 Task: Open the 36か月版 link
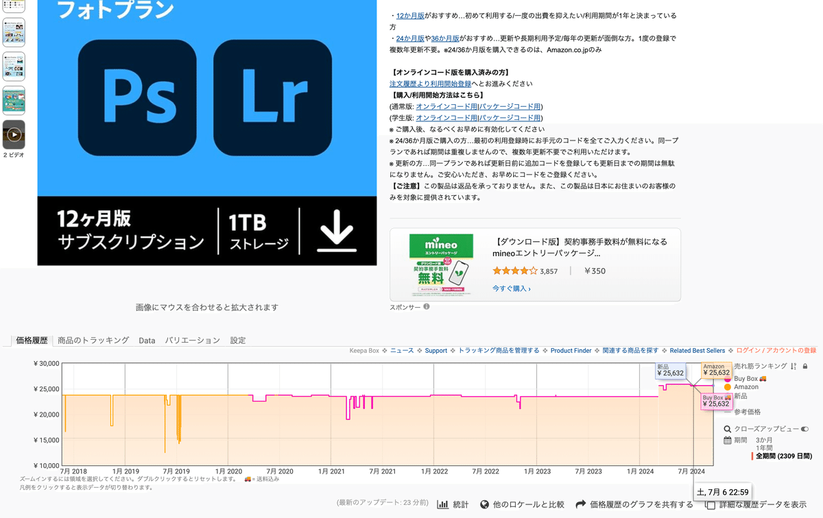[444, 38]
